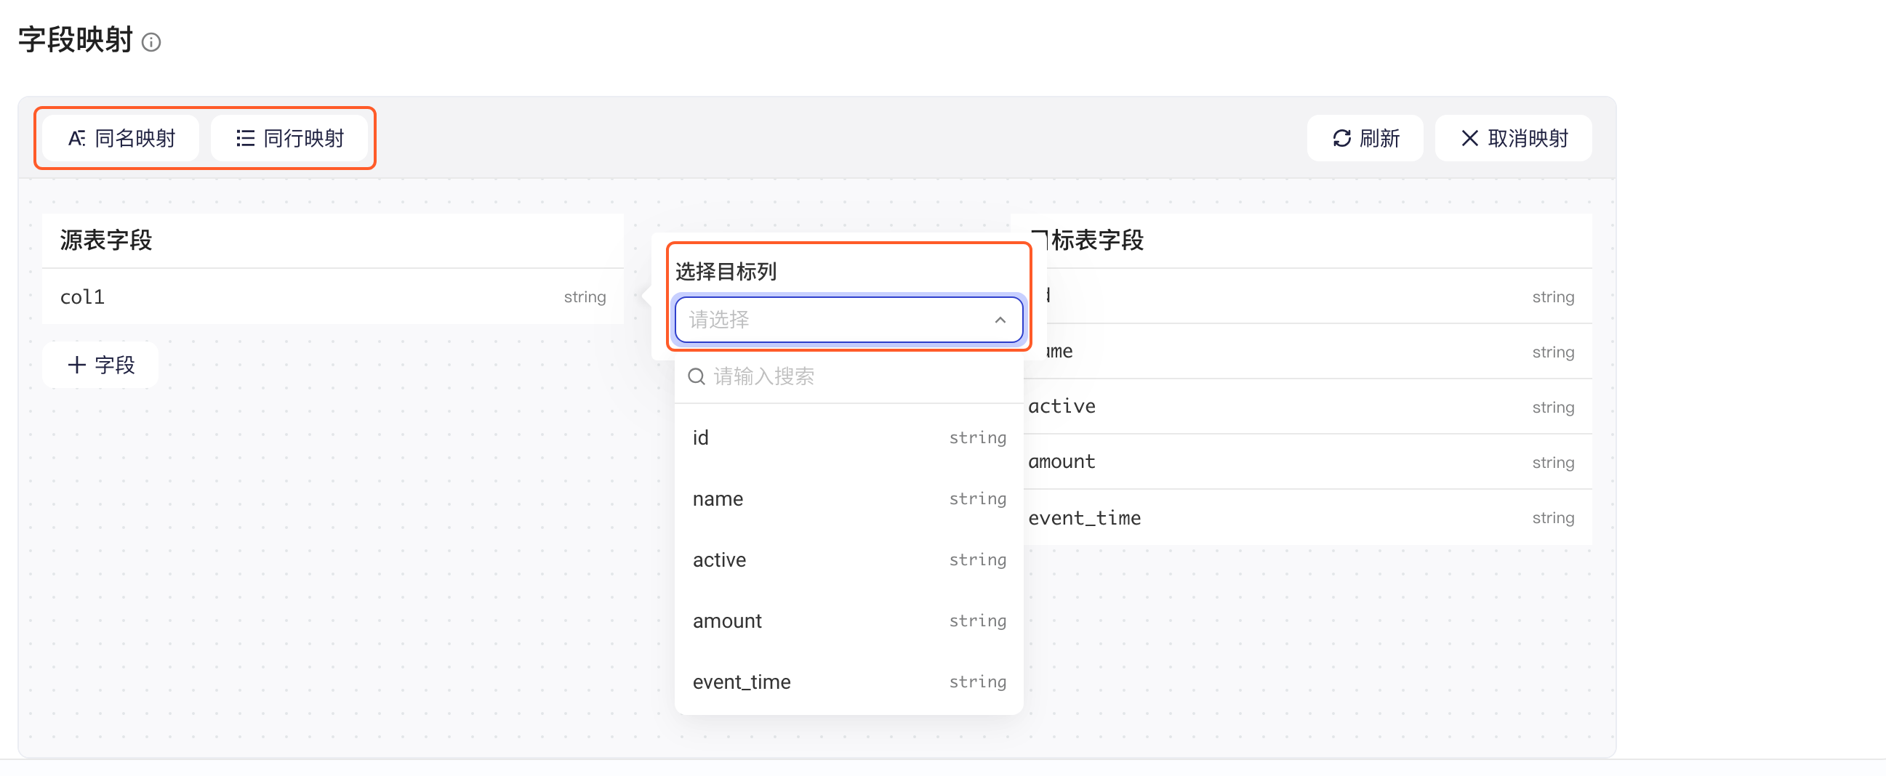The width and height of the screenshot is (1886, 776).
Task: Click the info icon beside 字段映射 title
Action: (151, 41)
